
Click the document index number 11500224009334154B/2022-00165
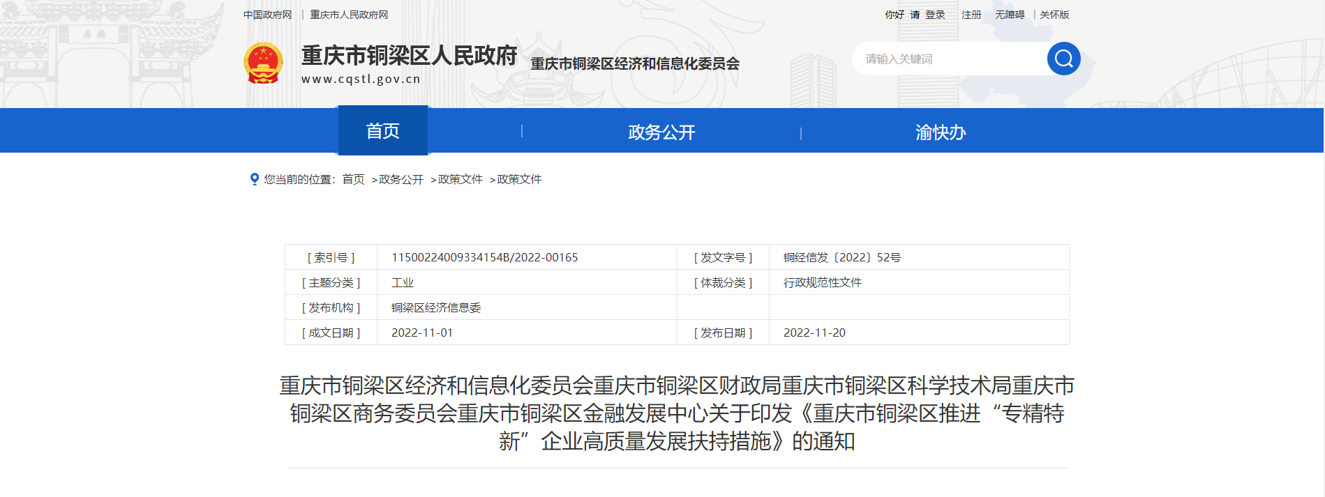click(484, 257)
